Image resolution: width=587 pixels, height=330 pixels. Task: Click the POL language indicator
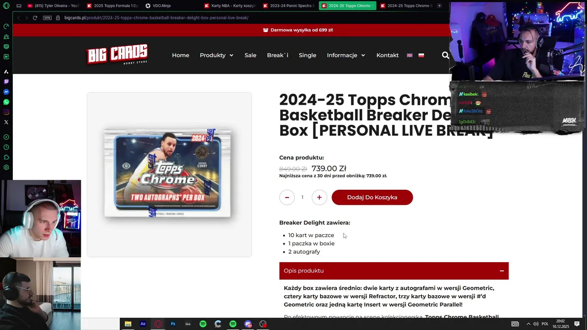pos(545,324)
